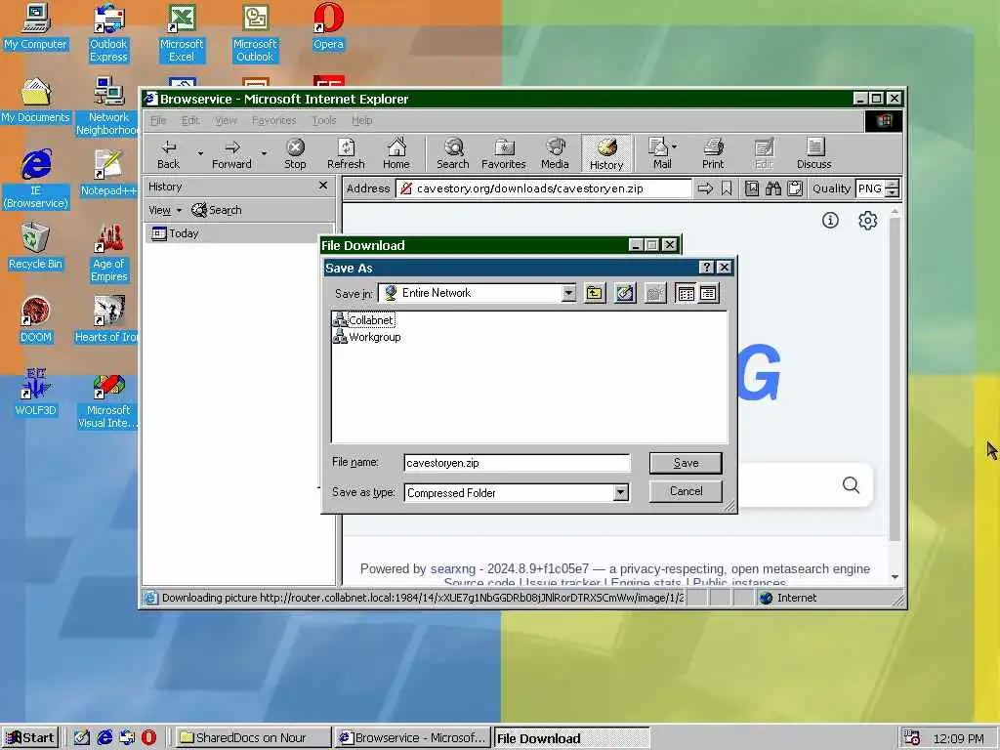Viewport: 1000px width, 750px height.
Task: Select the Workgroup network item
Action: click(x=367, y=337)
